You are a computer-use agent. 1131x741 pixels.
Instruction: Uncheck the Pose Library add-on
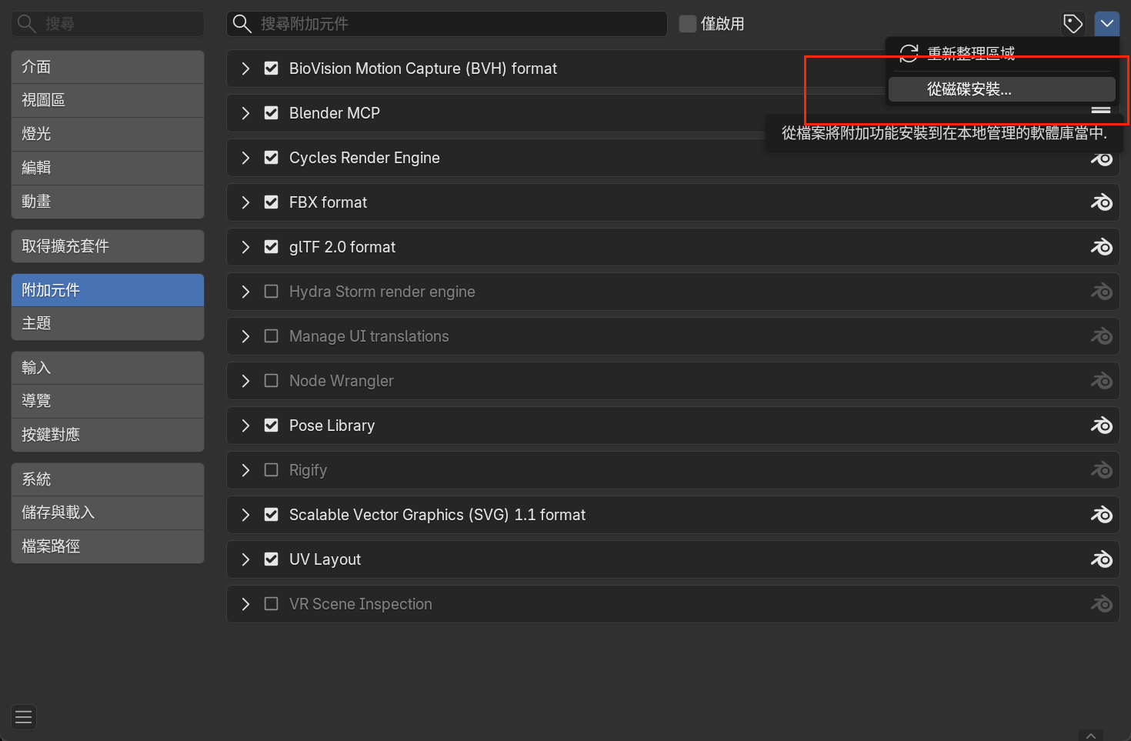(271, 426)
